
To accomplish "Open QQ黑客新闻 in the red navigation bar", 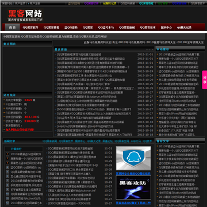I will (126, 28).
